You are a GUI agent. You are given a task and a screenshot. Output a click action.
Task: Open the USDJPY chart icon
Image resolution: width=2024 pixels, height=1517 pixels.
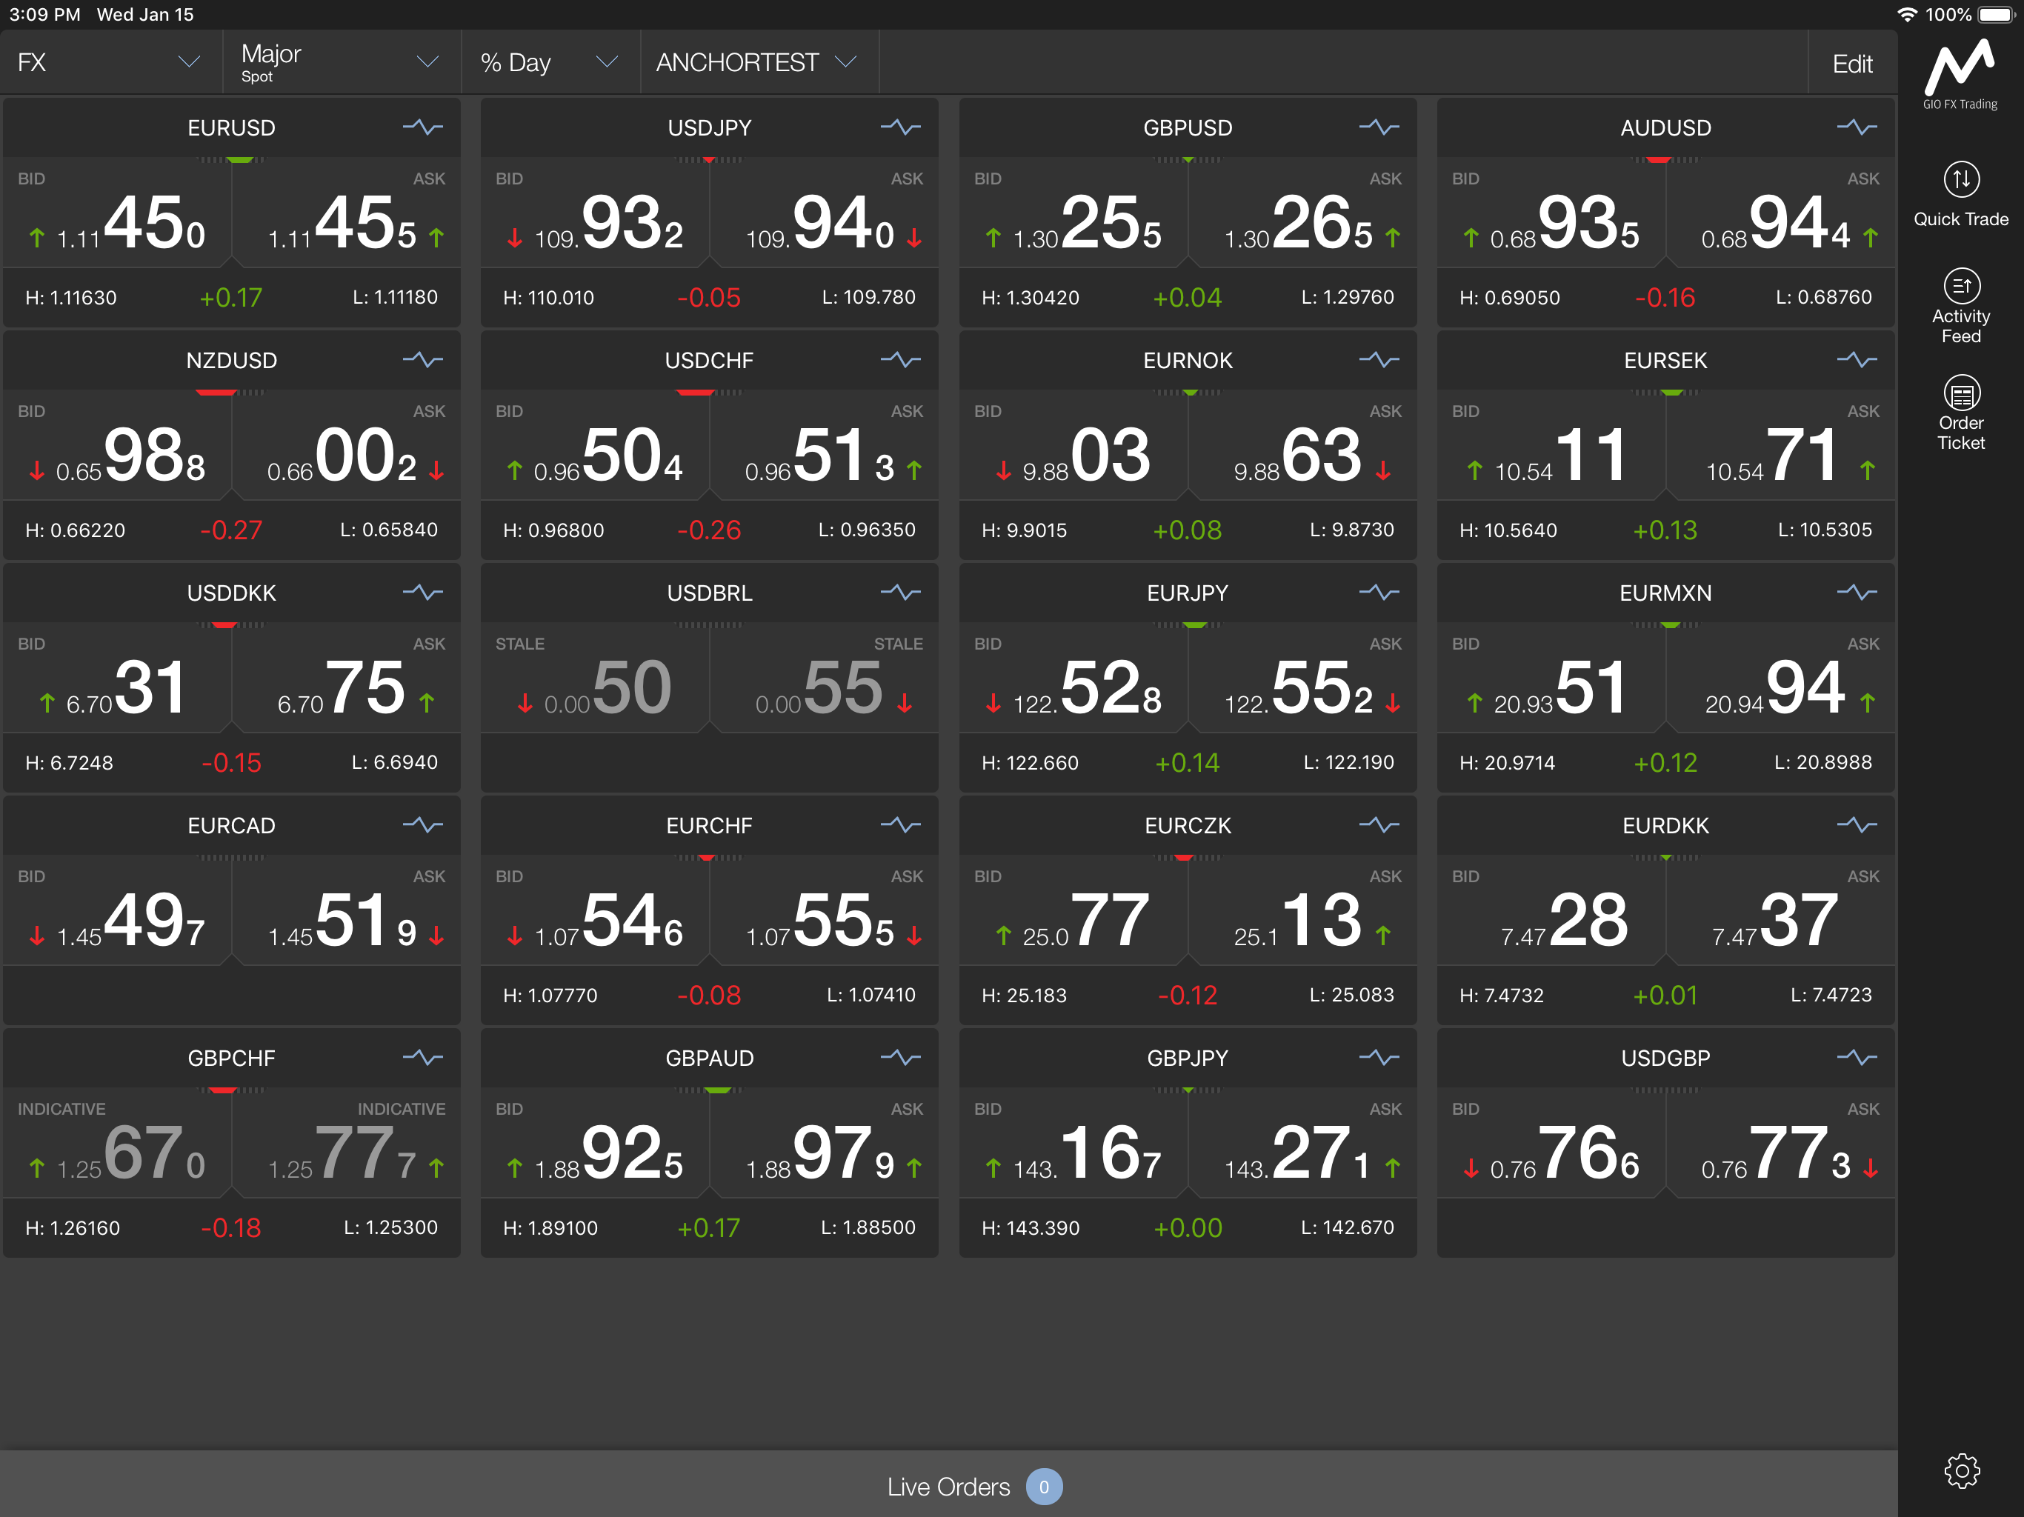(900, 127)
